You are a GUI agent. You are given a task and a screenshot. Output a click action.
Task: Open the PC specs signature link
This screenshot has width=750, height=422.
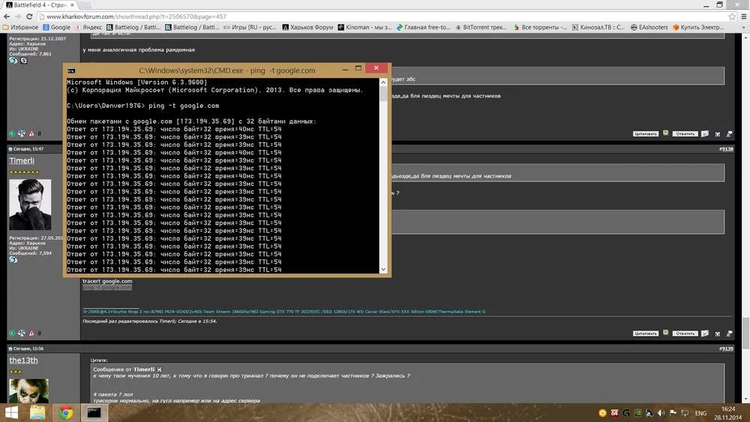(283, 312)
